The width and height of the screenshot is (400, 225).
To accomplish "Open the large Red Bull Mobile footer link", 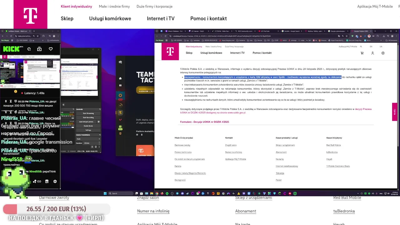I will pos(347,197).
